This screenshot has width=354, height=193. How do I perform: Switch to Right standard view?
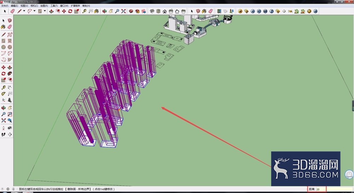[x=171, y=11]
